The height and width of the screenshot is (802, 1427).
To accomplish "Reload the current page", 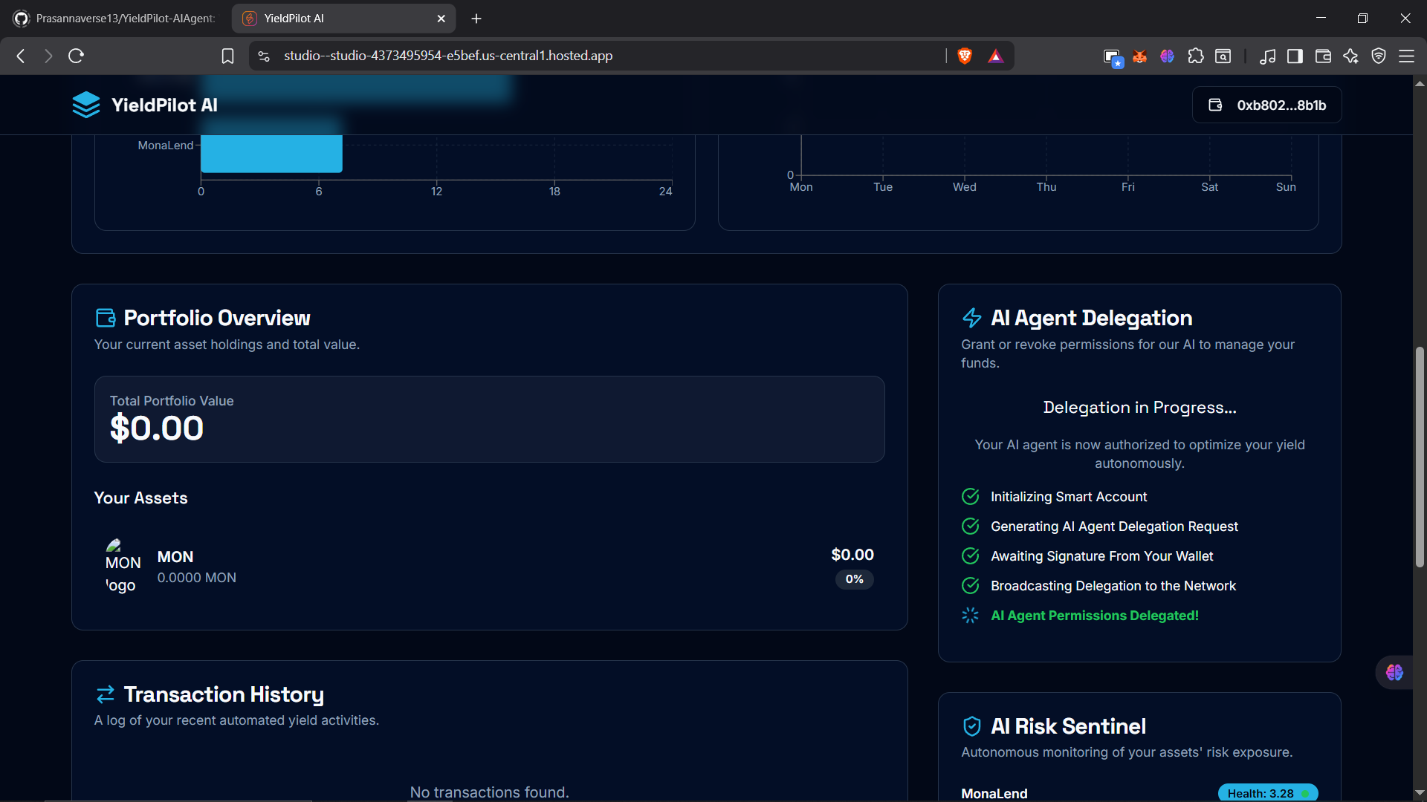I will 76,56.
